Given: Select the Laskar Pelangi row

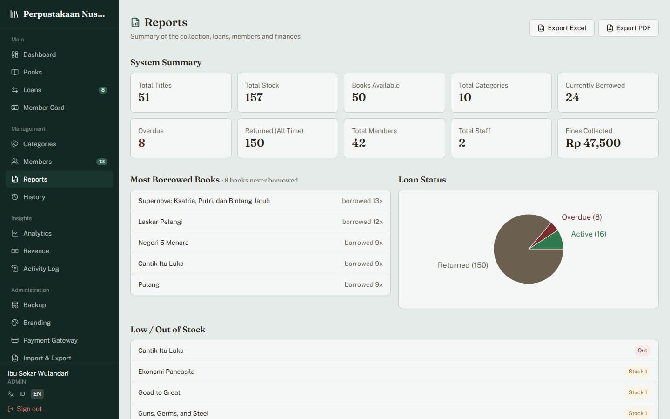Looking at the screenshot, I should point(261,222).
